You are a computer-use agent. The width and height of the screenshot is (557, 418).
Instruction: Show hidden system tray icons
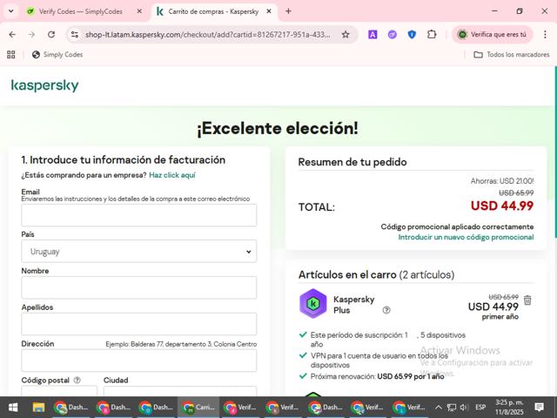tap(439, 408)
